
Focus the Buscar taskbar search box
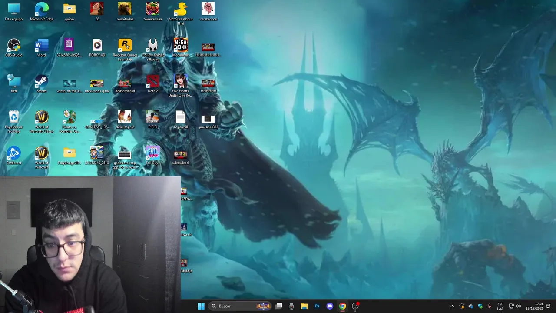(240, 306)
